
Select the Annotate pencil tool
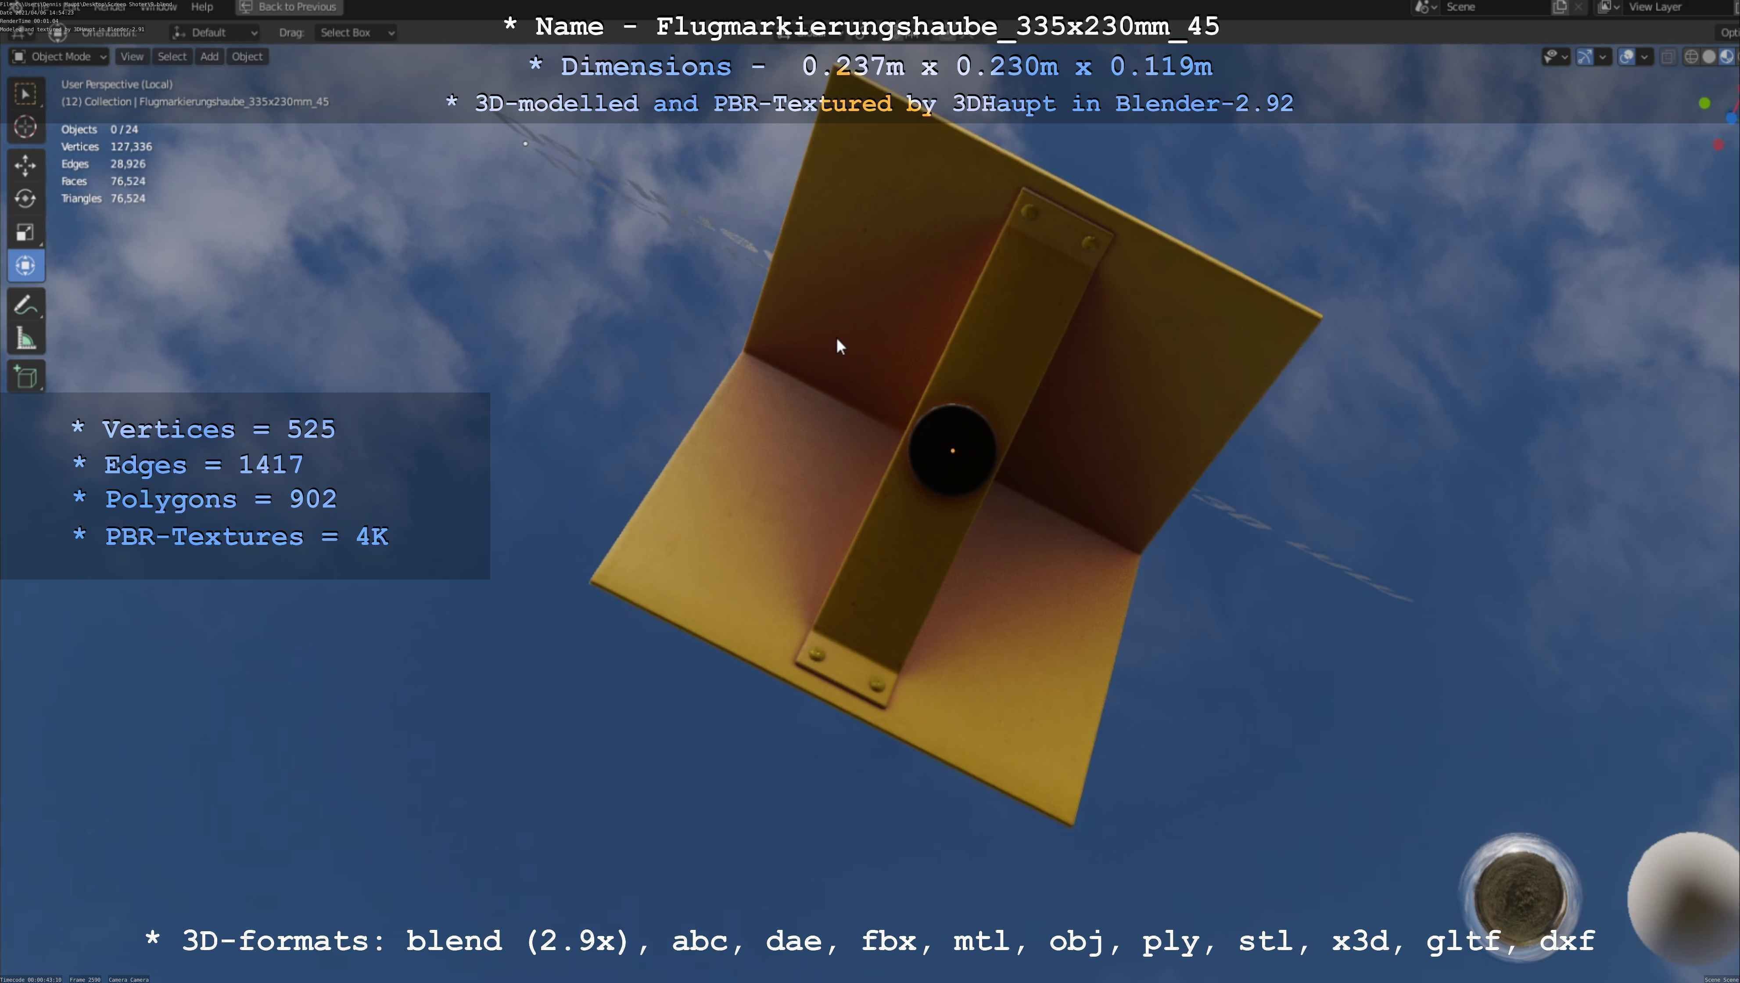tap(25, 306)
